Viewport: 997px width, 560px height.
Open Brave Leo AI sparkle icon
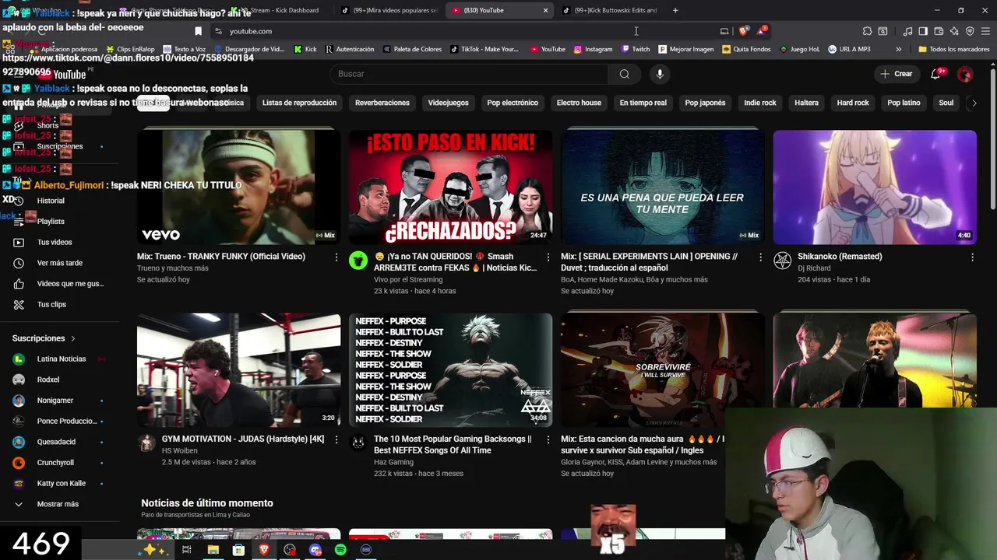[x=954, y=31]
